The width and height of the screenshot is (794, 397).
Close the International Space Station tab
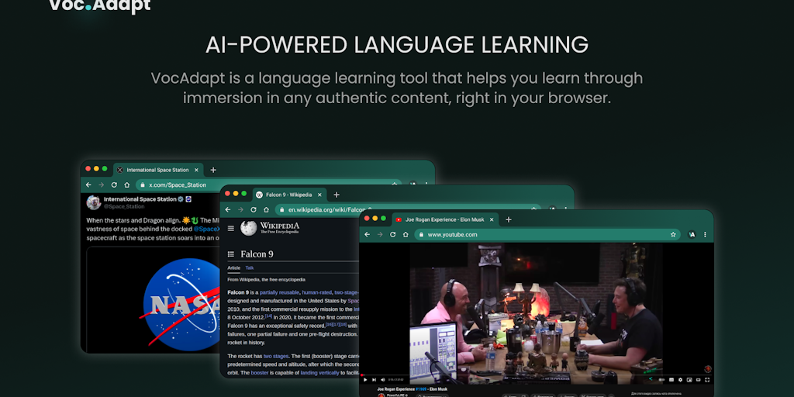coord(196,170)
